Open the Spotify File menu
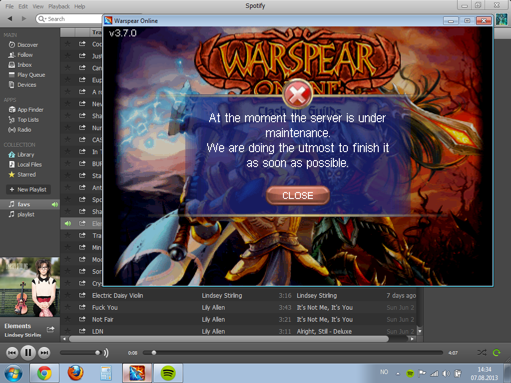511x383 pixels. click(9, 6)
